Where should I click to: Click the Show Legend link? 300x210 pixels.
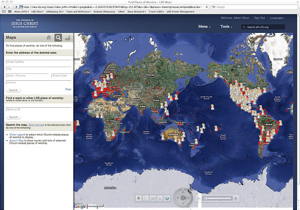16,135
